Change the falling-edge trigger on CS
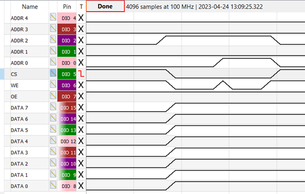Viewport: 305px width, 194px height. tap(81, 74)
